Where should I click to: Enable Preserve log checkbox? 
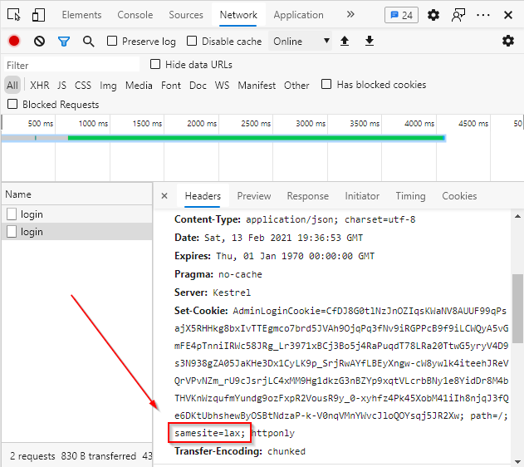tap(112, 41)
